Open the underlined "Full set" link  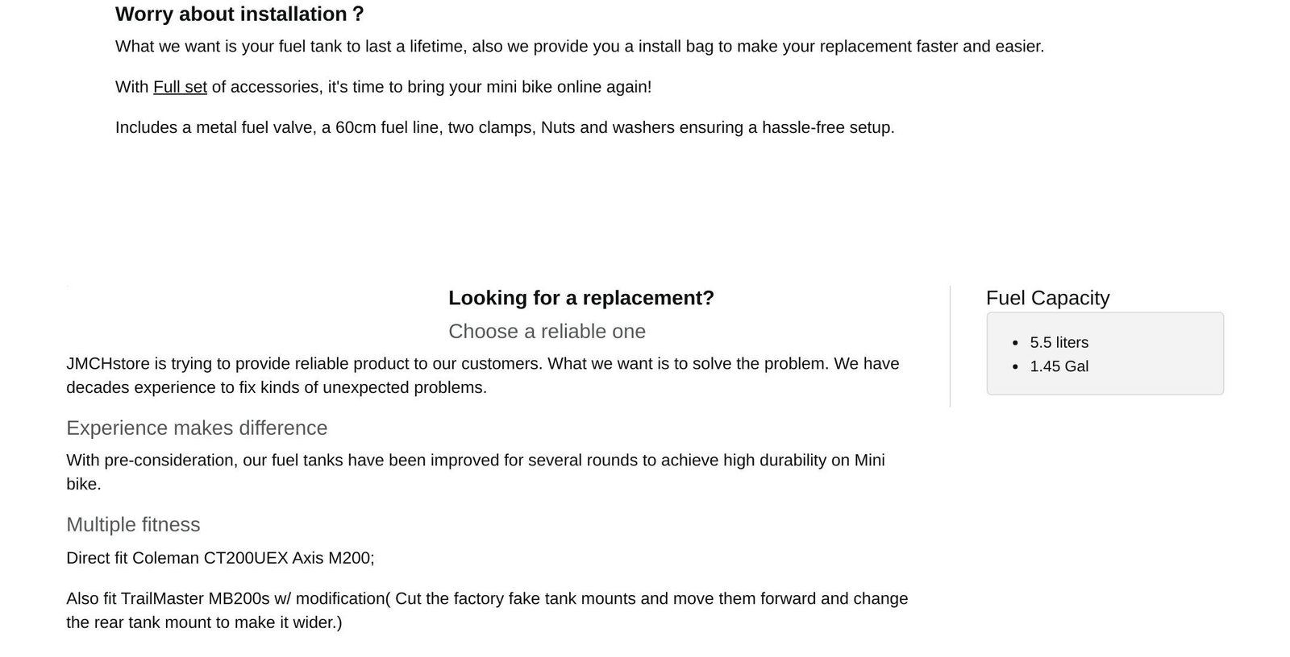pyautogui.click(x=180, y=87)
